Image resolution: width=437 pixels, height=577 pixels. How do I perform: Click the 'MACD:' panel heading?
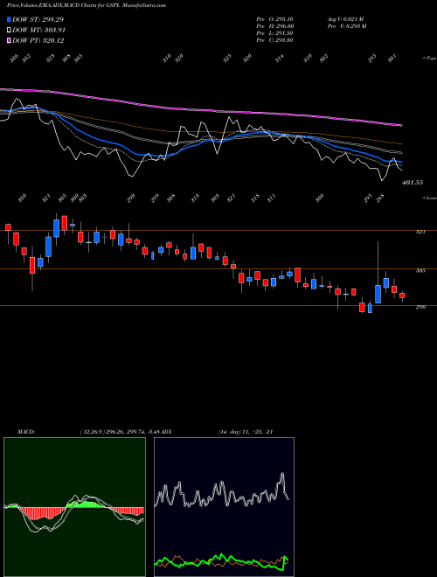click(26, 432)
